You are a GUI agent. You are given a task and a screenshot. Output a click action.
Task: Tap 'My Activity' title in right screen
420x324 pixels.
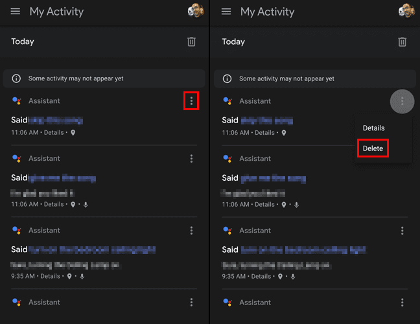point(267,12)
